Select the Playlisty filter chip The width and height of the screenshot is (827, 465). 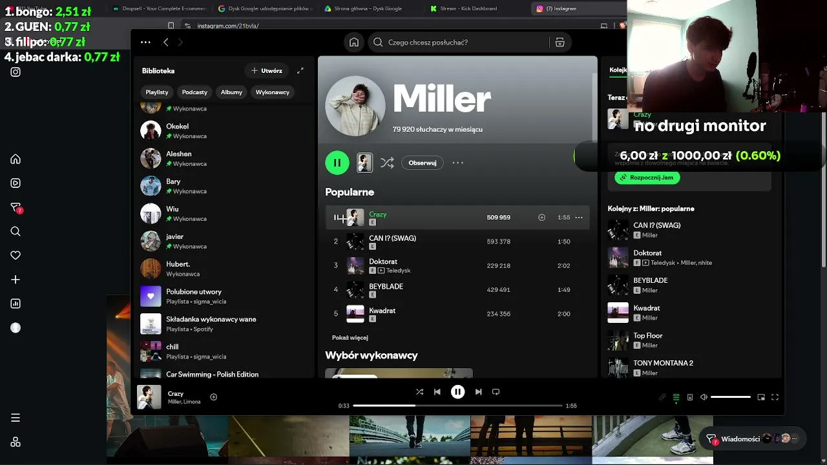(157, 92)
